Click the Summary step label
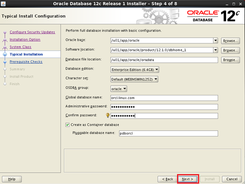The width and height of the screenshot is (245, 184). coord(17,69)
